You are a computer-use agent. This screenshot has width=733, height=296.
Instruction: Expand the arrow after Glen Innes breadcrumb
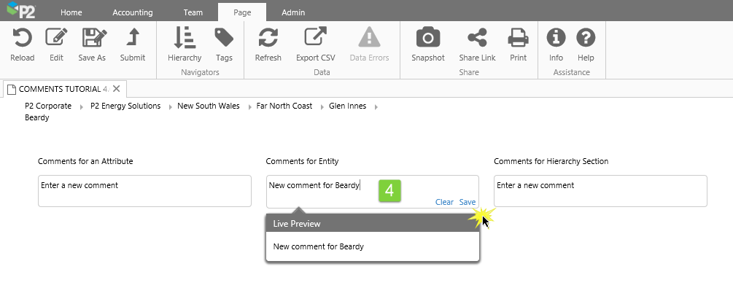376,107
